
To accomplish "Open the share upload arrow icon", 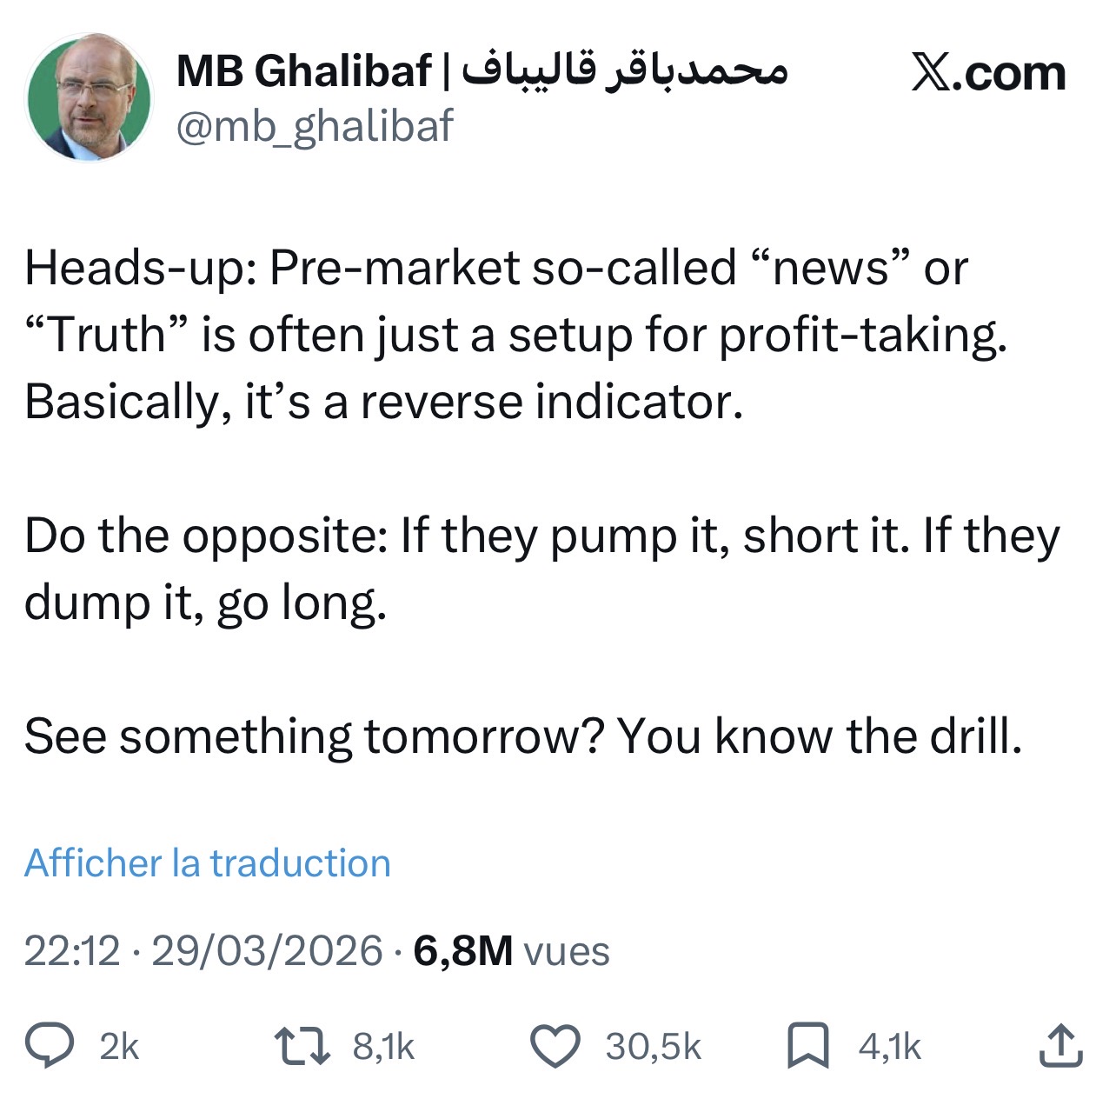I will tap(1061, 1045).
